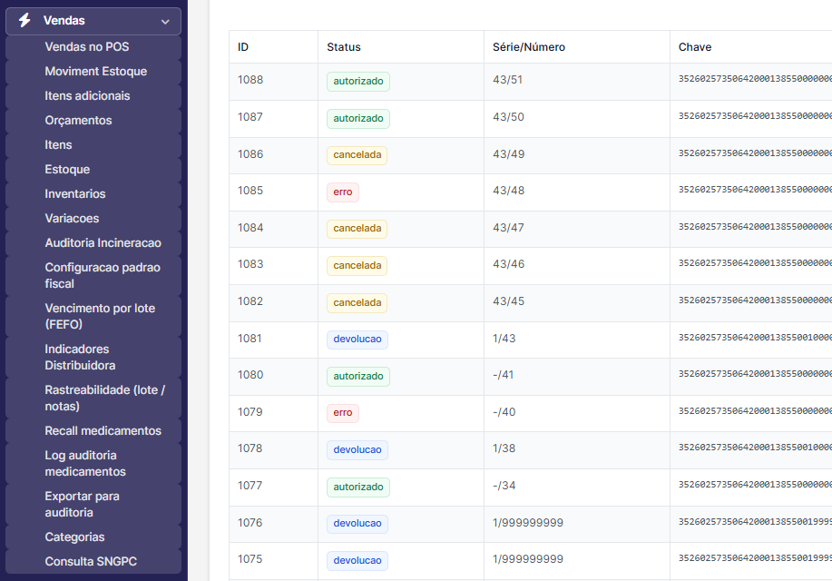Select Orçamentos from sidebar
Image resolution: width=832 pixels, height=581 pixels.
coord(78,120)
